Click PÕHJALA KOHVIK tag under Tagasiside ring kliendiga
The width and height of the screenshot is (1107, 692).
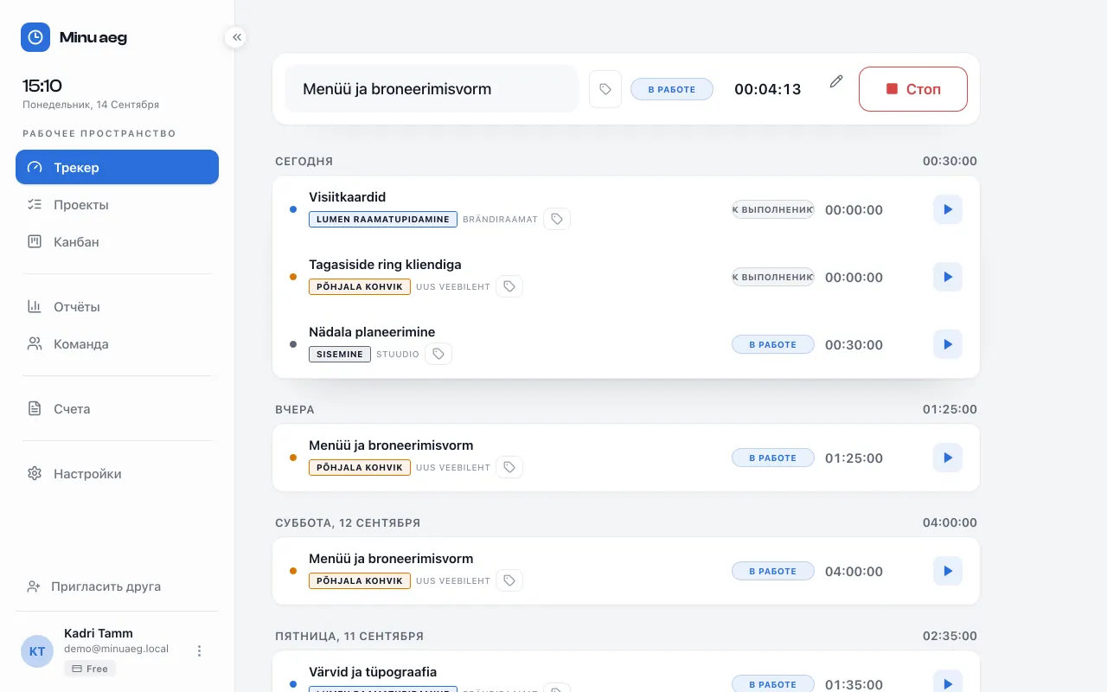tap(360, 286)
